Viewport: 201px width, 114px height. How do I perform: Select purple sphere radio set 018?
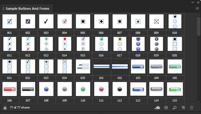pos(138,44)
